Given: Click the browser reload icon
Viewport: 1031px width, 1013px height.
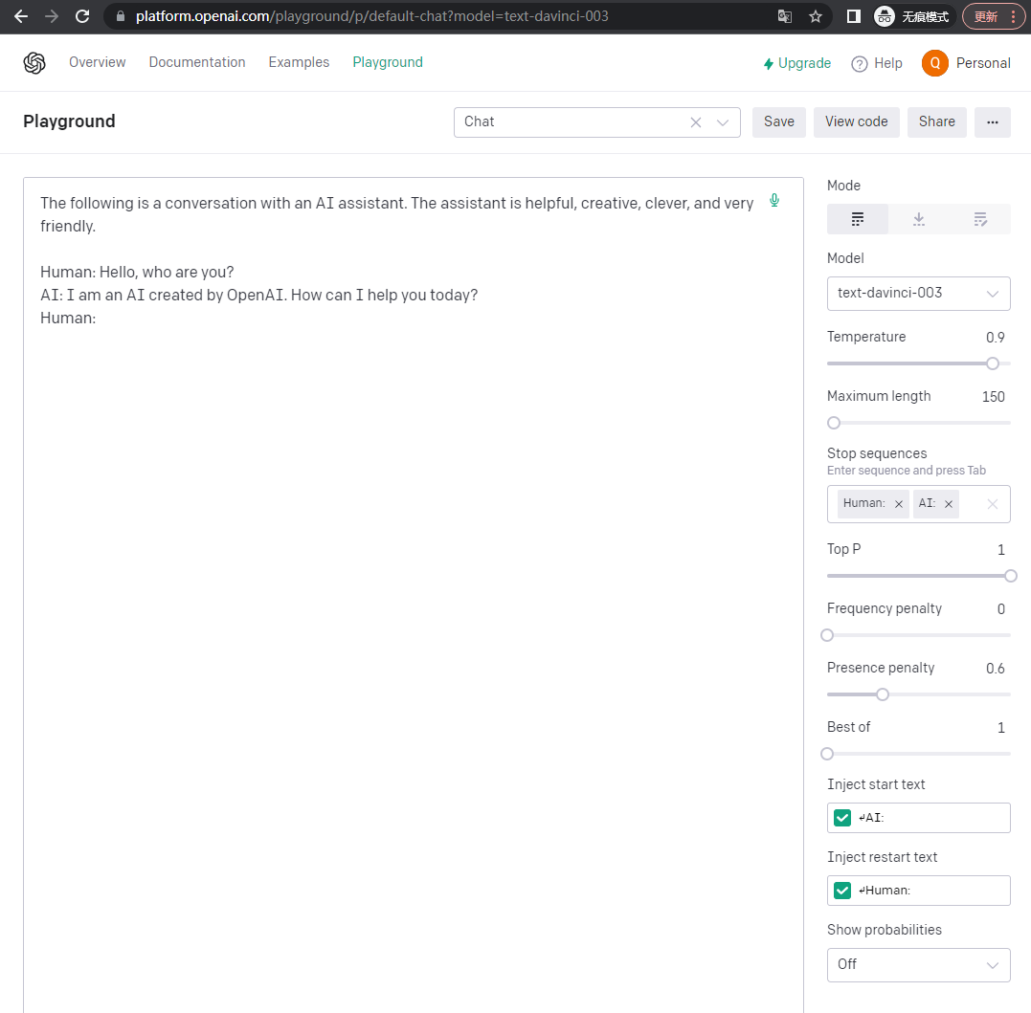Looking at the screenshot, I should pyautogui.click(x=82, y=16).
